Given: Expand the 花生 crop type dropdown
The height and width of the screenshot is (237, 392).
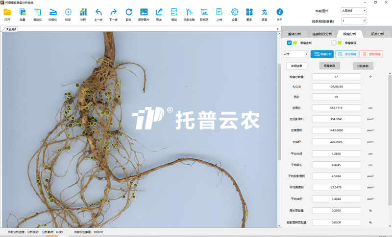Looking at the screenshot, I should (306, 54).
